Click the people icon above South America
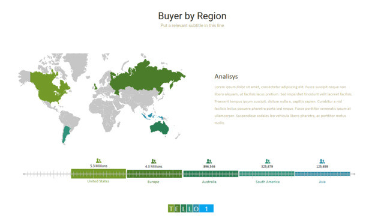The height and width of the screenshot is (216, 384). tap(268, 161)
